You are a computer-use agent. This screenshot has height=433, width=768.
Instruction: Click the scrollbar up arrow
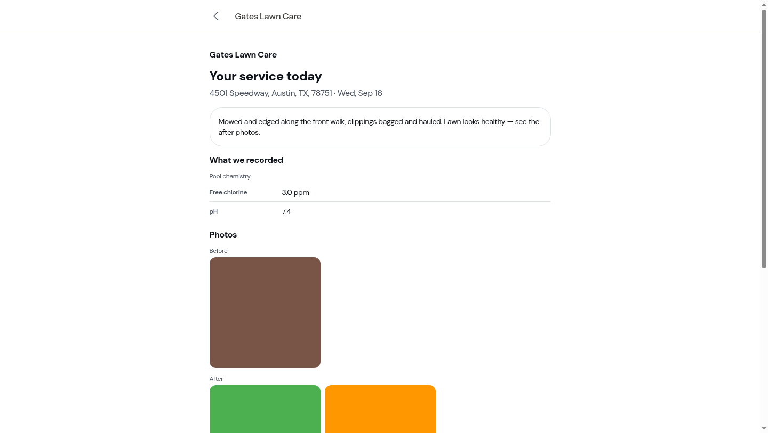coord(764,4)
